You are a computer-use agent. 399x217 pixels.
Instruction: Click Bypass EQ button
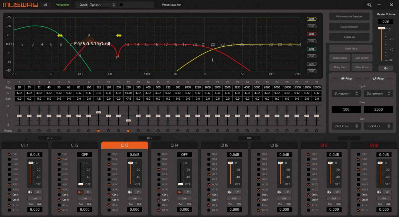(349, 37)
